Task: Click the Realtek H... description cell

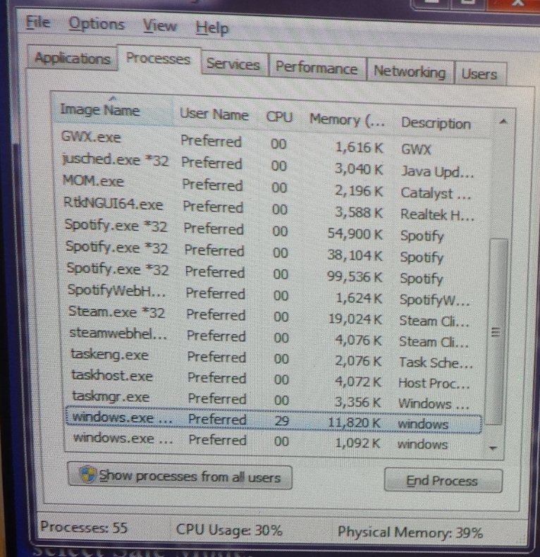Action: 437,214
